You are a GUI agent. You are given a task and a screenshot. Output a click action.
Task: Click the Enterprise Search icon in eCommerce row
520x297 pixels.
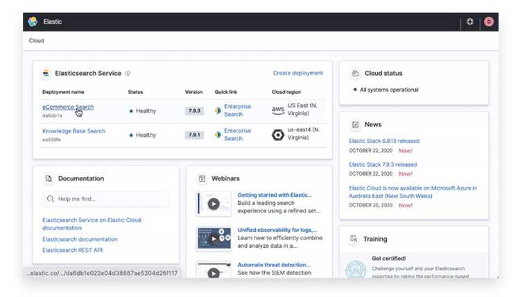(218, 110)
